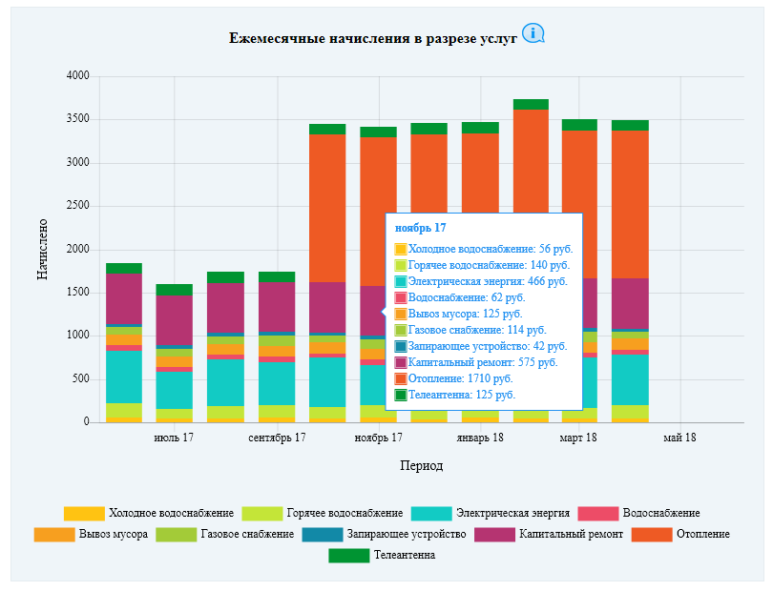Click legend label Запирающее устройство

pos(407,535)
